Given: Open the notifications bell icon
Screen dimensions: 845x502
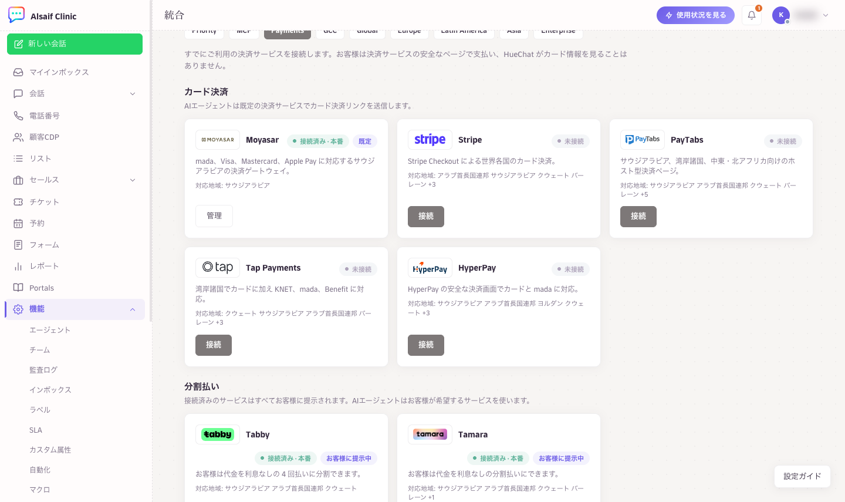Looking at the screenshot, I should pos(752,15).
